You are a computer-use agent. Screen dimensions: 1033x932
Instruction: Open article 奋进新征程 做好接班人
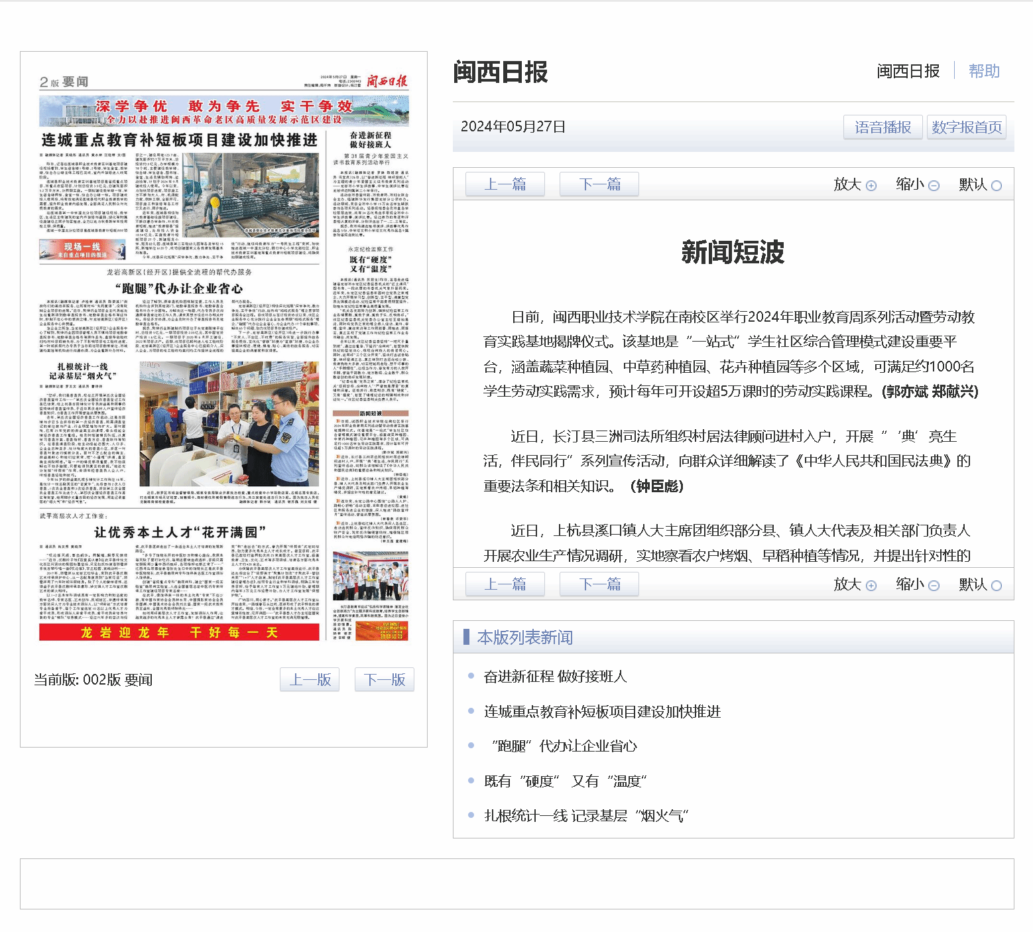click(555, 677)
